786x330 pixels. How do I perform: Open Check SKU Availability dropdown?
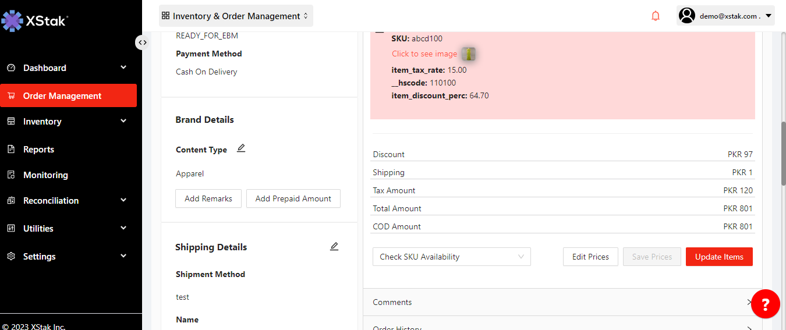(x=451, y=257)
